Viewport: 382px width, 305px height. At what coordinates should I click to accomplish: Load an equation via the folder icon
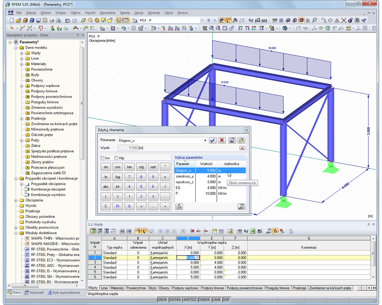pos(241,140)
